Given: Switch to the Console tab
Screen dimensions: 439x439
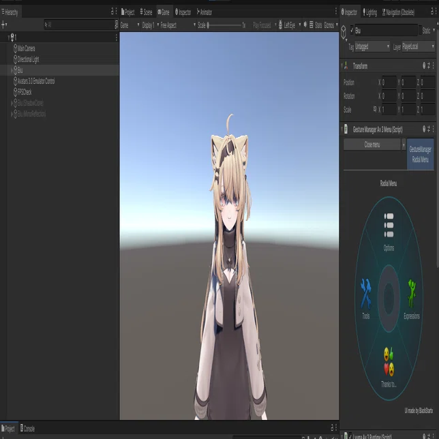Looking at the screenshot, I should [27, 428].
